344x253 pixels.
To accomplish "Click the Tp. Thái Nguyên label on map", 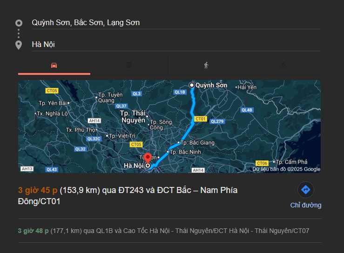I will (x=133, y=116).
